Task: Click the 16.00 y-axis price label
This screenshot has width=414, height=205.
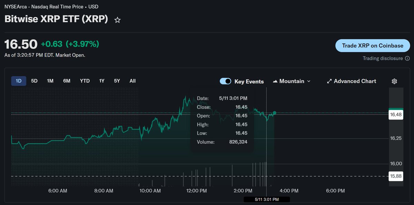Action: coord(396,164)
